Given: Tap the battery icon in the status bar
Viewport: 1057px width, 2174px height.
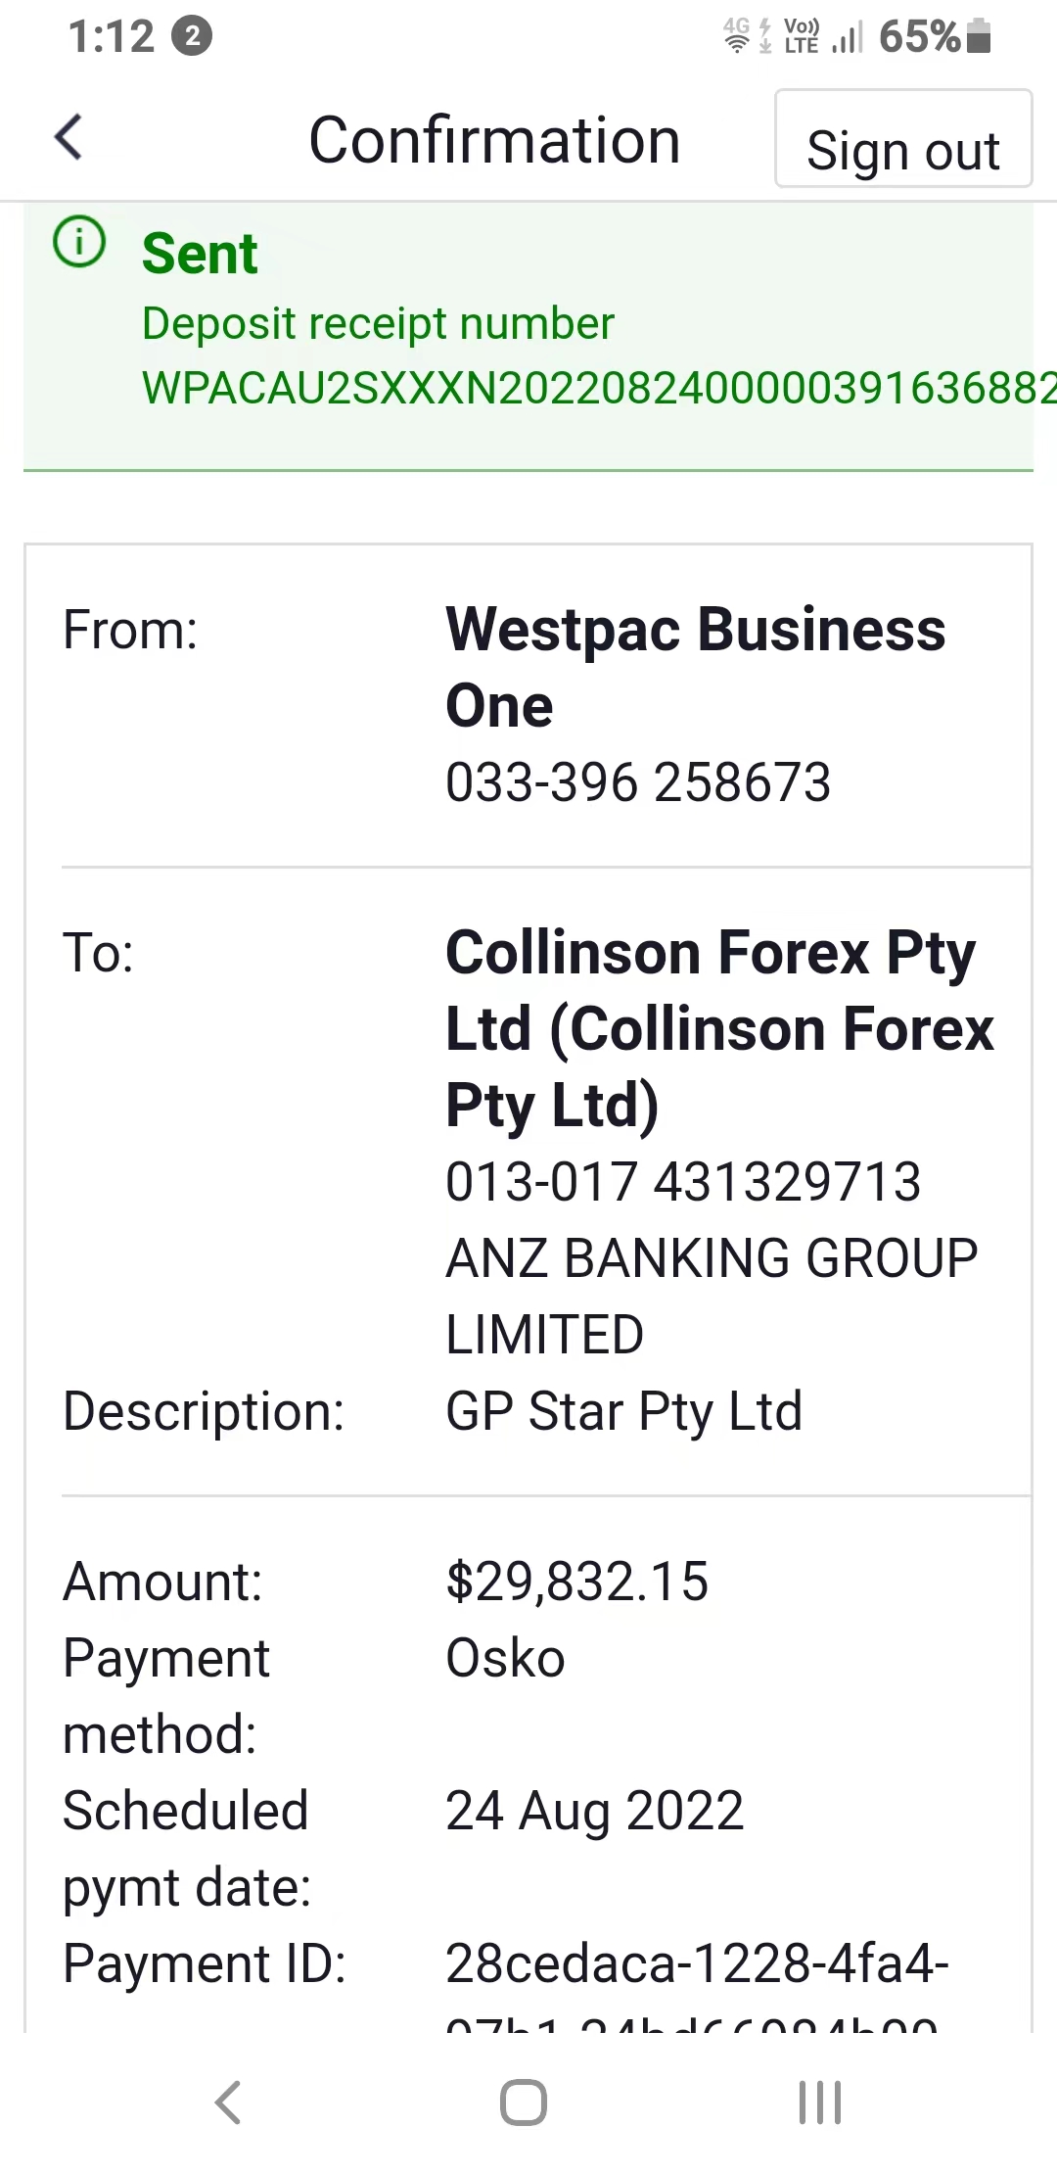Looking at the screenshot, I should (979, 36).
